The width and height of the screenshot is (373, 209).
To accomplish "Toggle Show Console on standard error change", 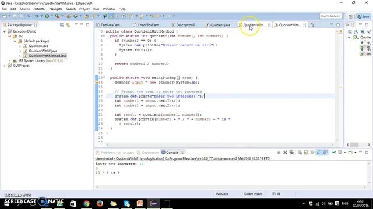I will pyautogui.click(x=325, y=153).
